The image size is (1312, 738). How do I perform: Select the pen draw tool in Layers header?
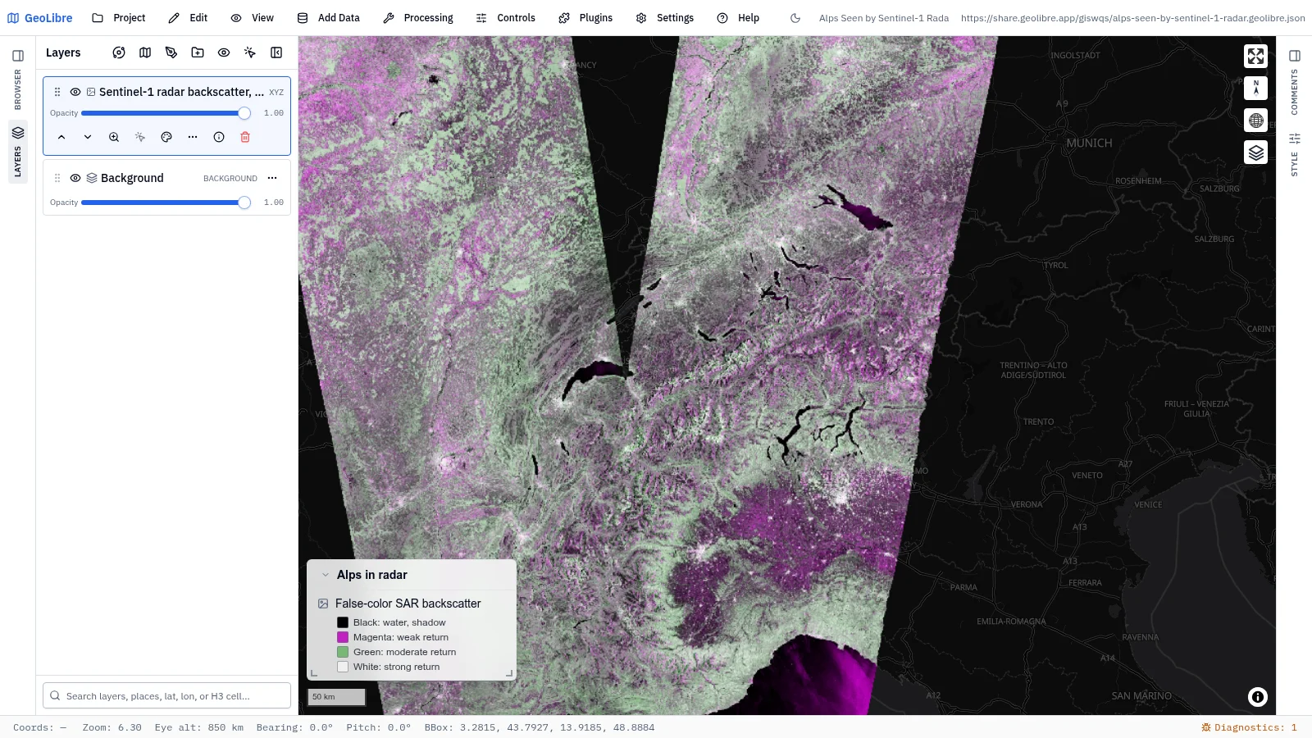(x=171, y=52)
